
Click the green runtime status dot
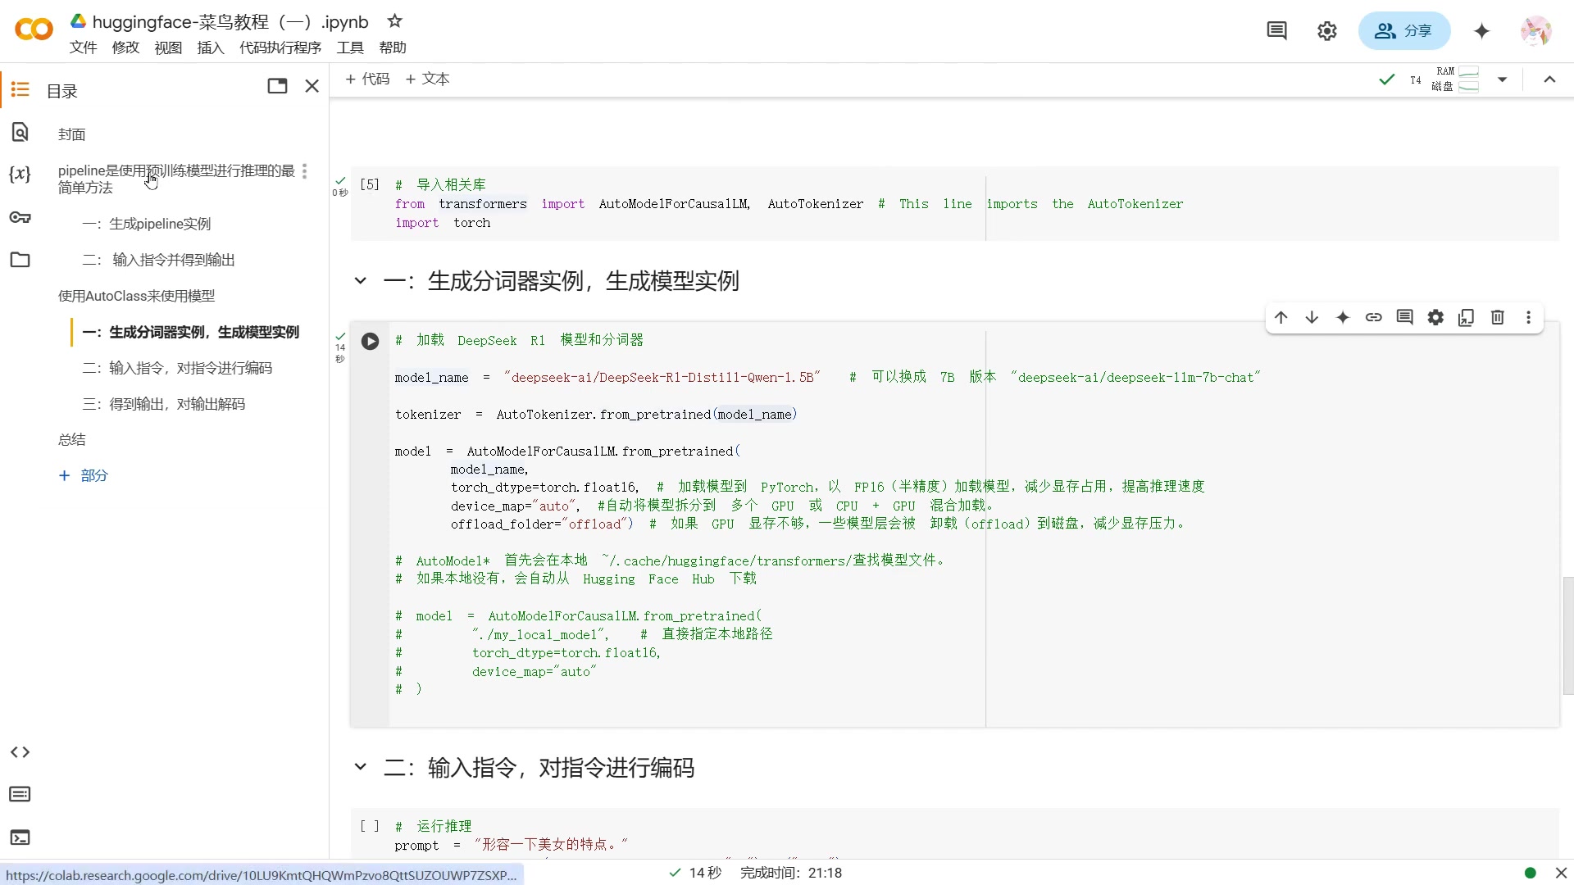click(1530, 873)
